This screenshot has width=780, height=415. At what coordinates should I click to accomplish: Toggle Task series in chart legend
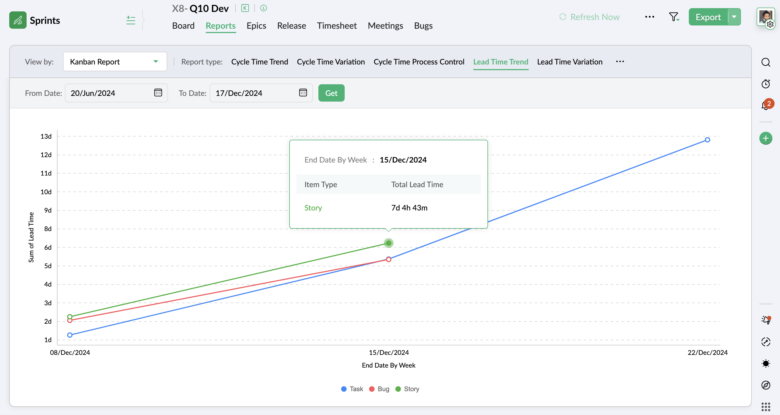(x=356, y=389)
